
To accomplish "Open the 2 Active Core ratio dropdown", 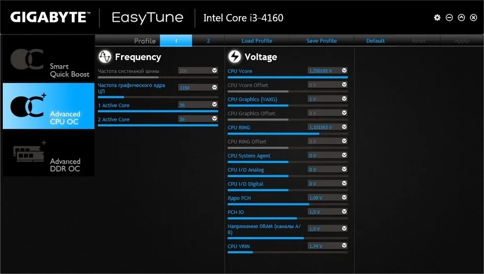I will [x=215, y=118].
